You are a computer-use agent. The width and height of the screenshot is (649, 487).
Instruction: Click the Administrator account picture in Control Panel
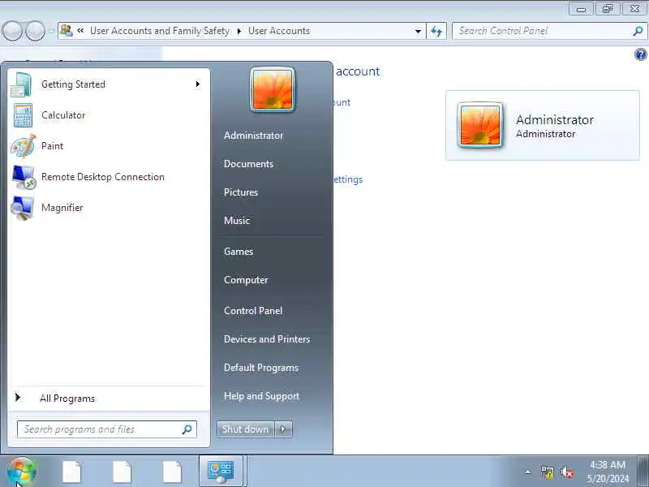tap(480, 125)
